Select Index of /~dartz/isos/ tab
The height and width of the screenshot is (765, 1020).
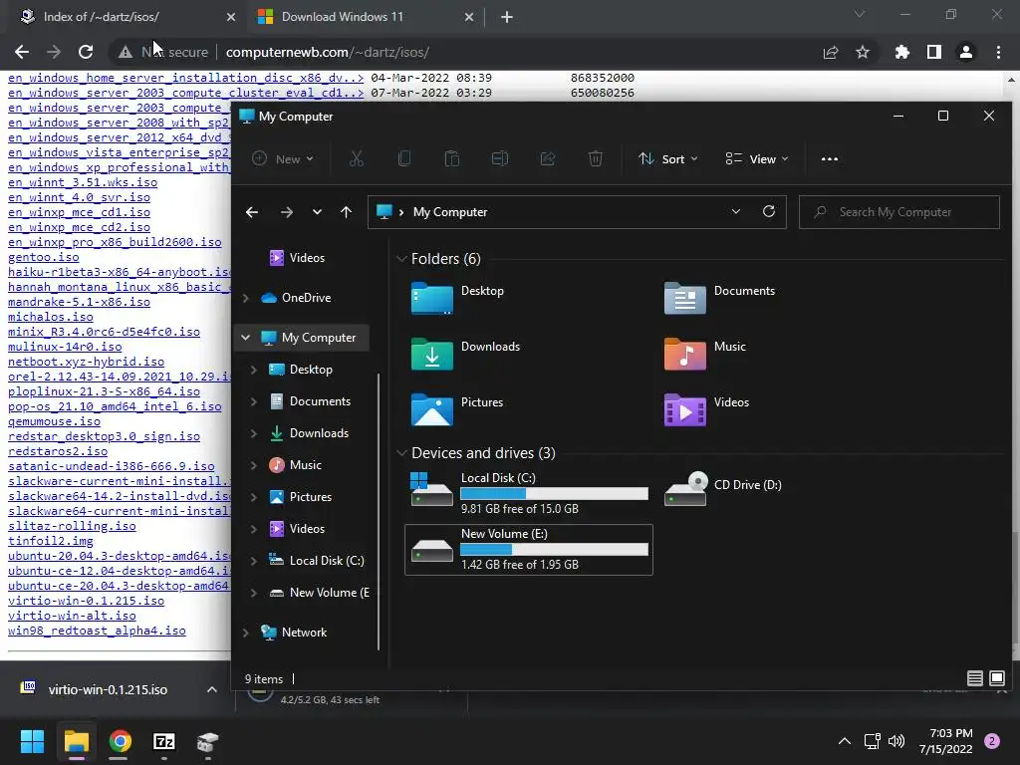point(127,17)
